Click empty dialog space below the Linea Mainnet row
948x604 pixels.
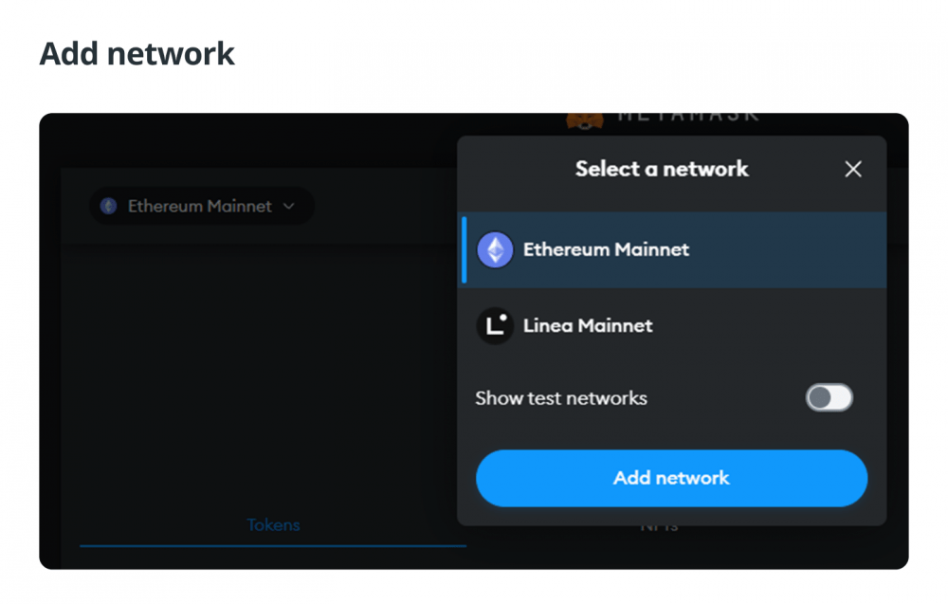[672, 372]
